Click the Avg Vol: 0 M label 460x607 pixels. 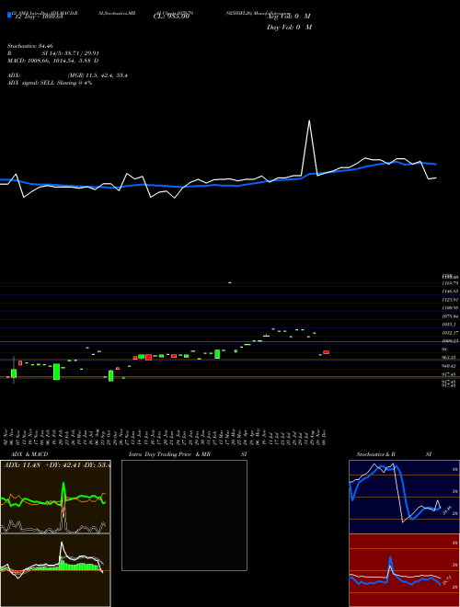[289, 17]
